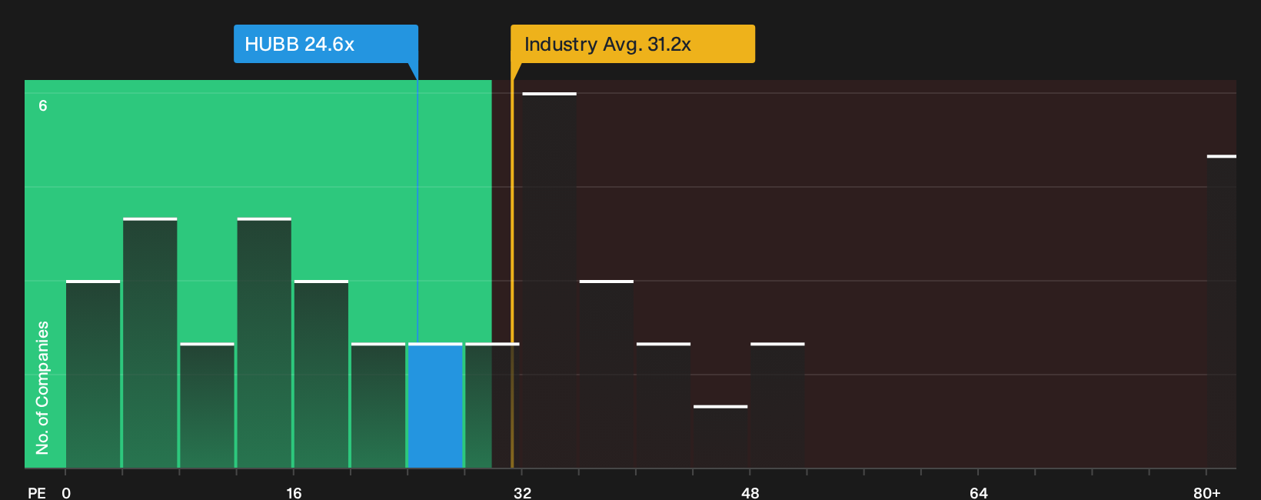Click the x-axis label 48

tap(750, 492)
